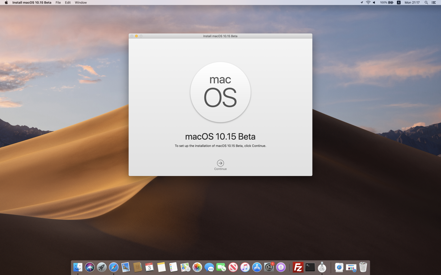Launch Siri from the Dock
441x275 pixels.
(x=90, y=267)
